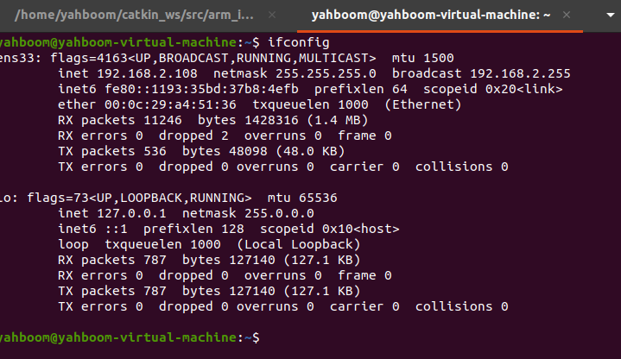Select the yahboom@yahboom-virtual-machine: ~ tab
The image size is (621, 359).
tap(431, 15)
